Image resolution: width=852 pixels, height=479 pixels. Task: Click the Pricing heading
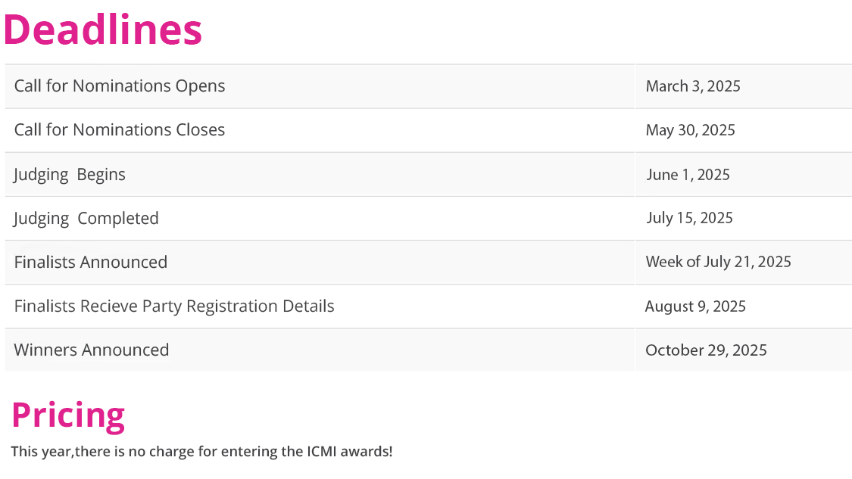coord(68,415)
